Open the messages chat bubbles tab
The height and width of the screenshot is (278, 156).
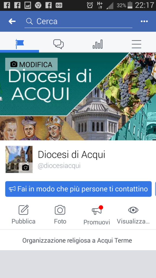(x=58, y=44)
